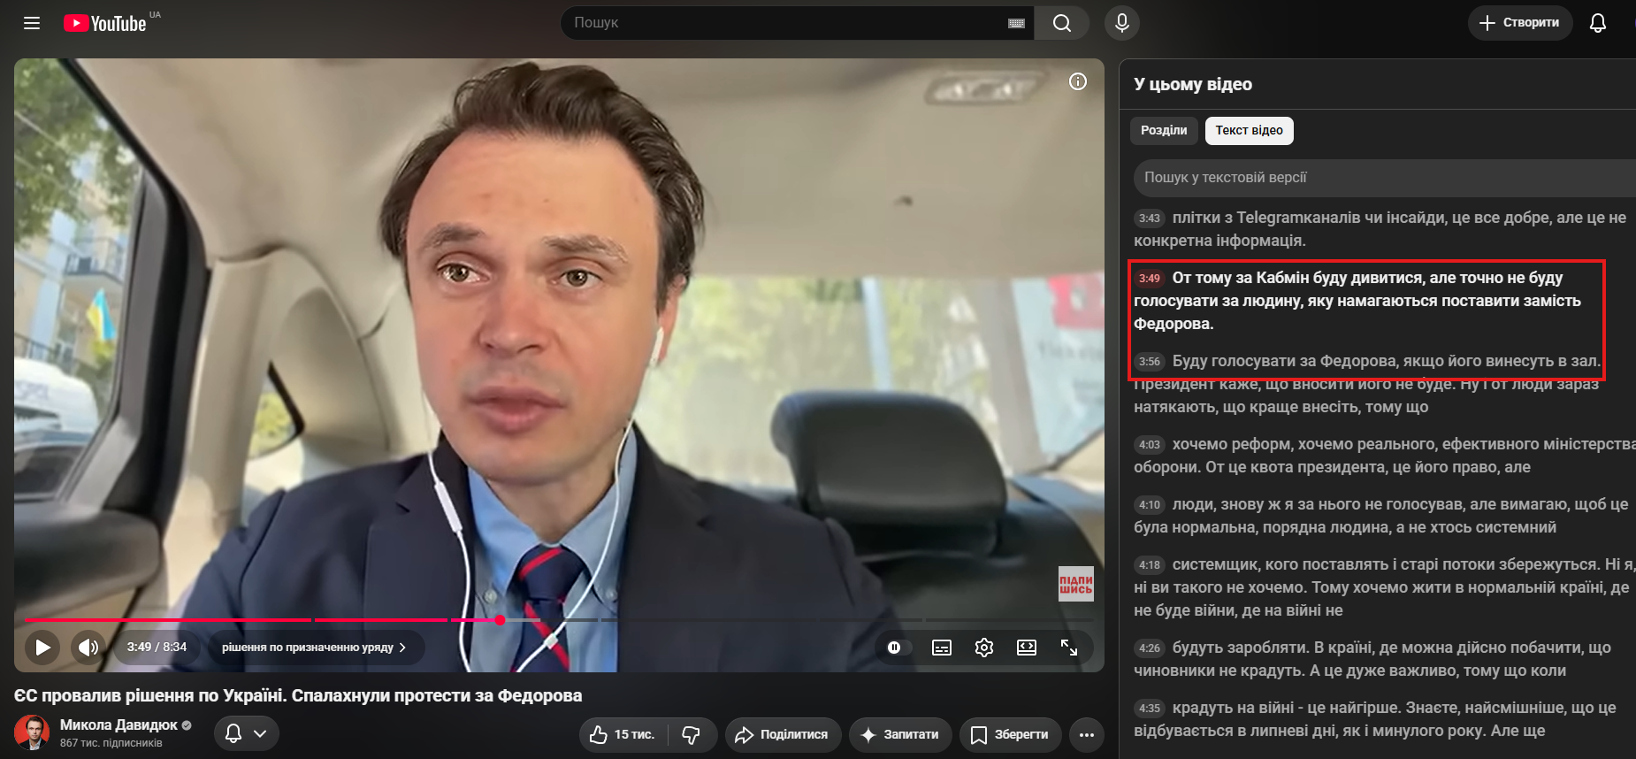The image size is (1636, 759).
Task: Open the notifications bell
Action: click(x=1597, y=23)
